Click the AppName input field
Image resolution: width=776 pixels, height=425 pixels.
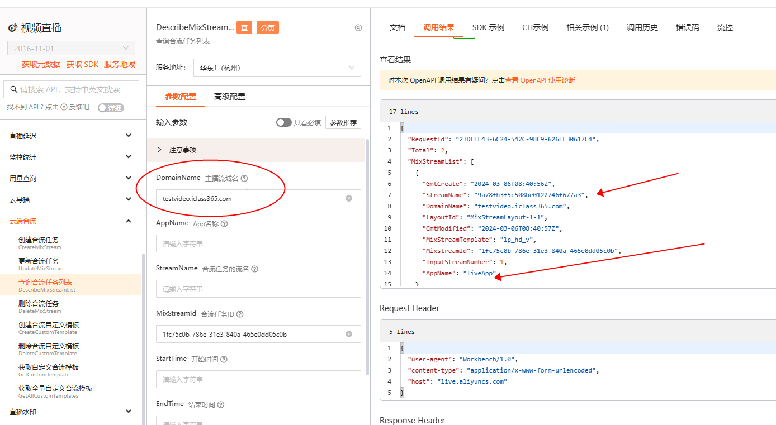click(258, 243)
